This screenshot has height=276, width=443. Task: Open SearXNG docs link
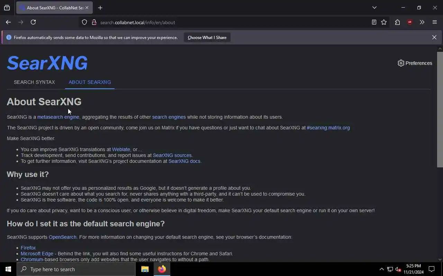click(184, 161)
